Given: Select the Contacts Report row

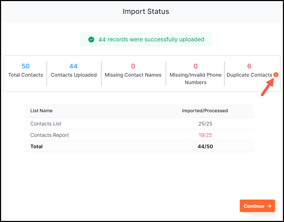Looking at the screenshot, I should (x=140, y=135).
